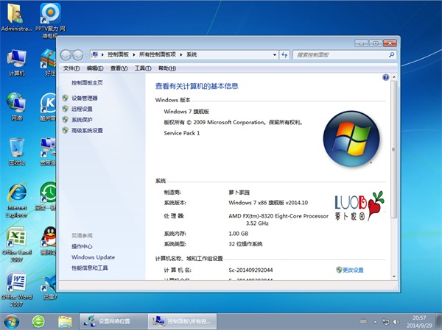Click the keyboard input tray icon
The image size is (442, 330).
pos(364,321)
